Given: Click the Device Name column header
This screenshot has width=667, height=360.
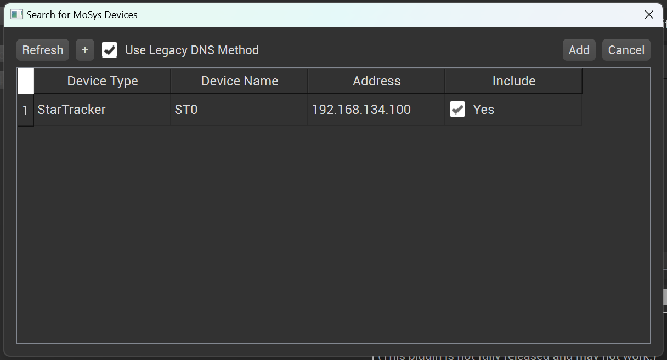Looking at the screenshot, I should click(x=239, y=81).
